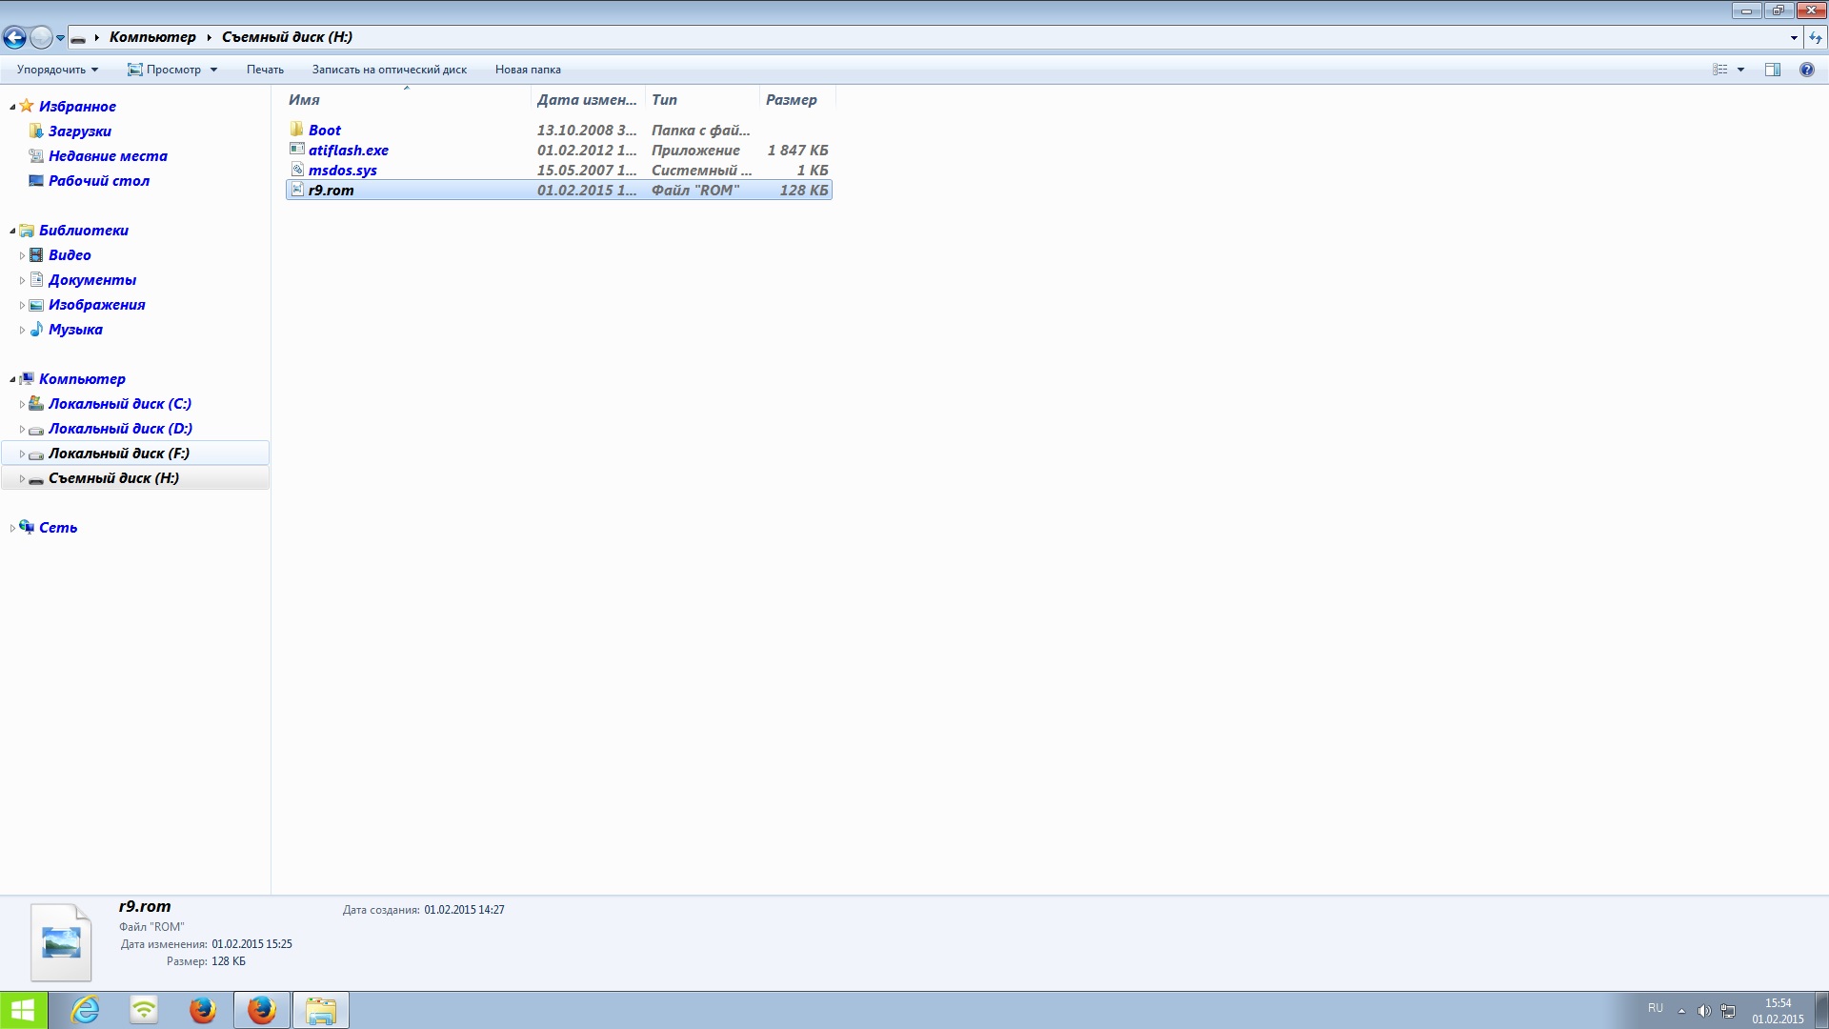
Task: Click Записать на оптический диск button
Action: click(x=389, y=70)
